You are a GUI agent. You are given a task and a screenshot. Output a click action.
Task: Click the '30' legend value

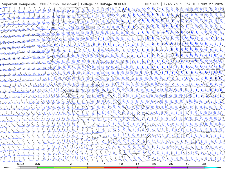(187, 164)
